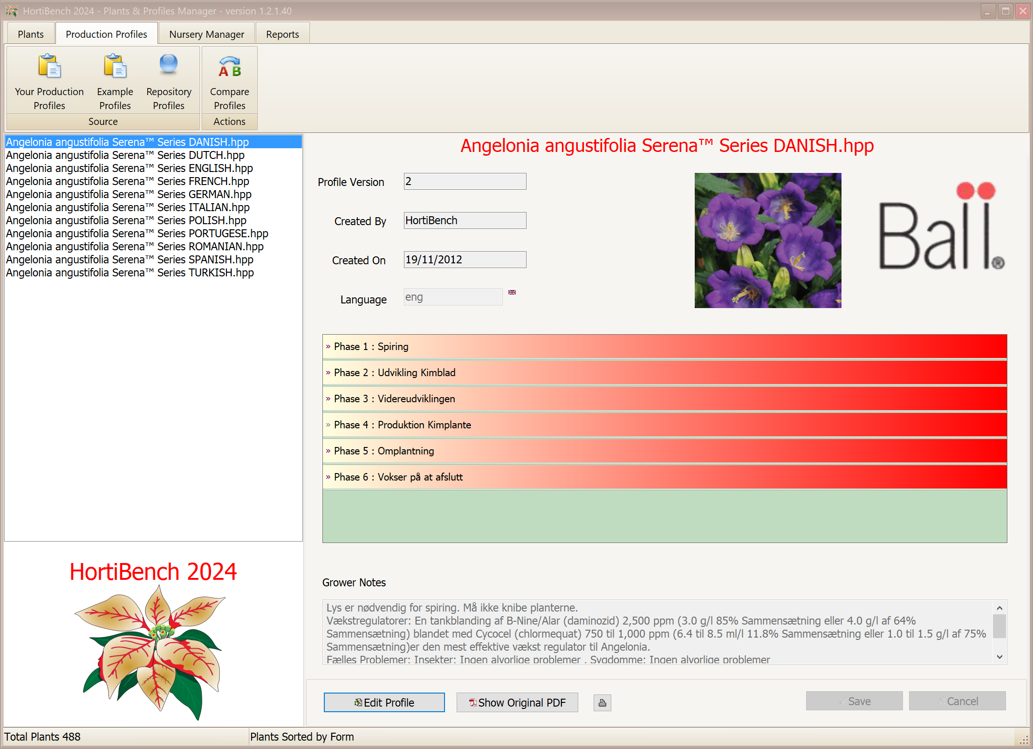Viewport: 1033px width, 749px height.
Task: Click the language flag icon
Action: (x=512, y=292)
